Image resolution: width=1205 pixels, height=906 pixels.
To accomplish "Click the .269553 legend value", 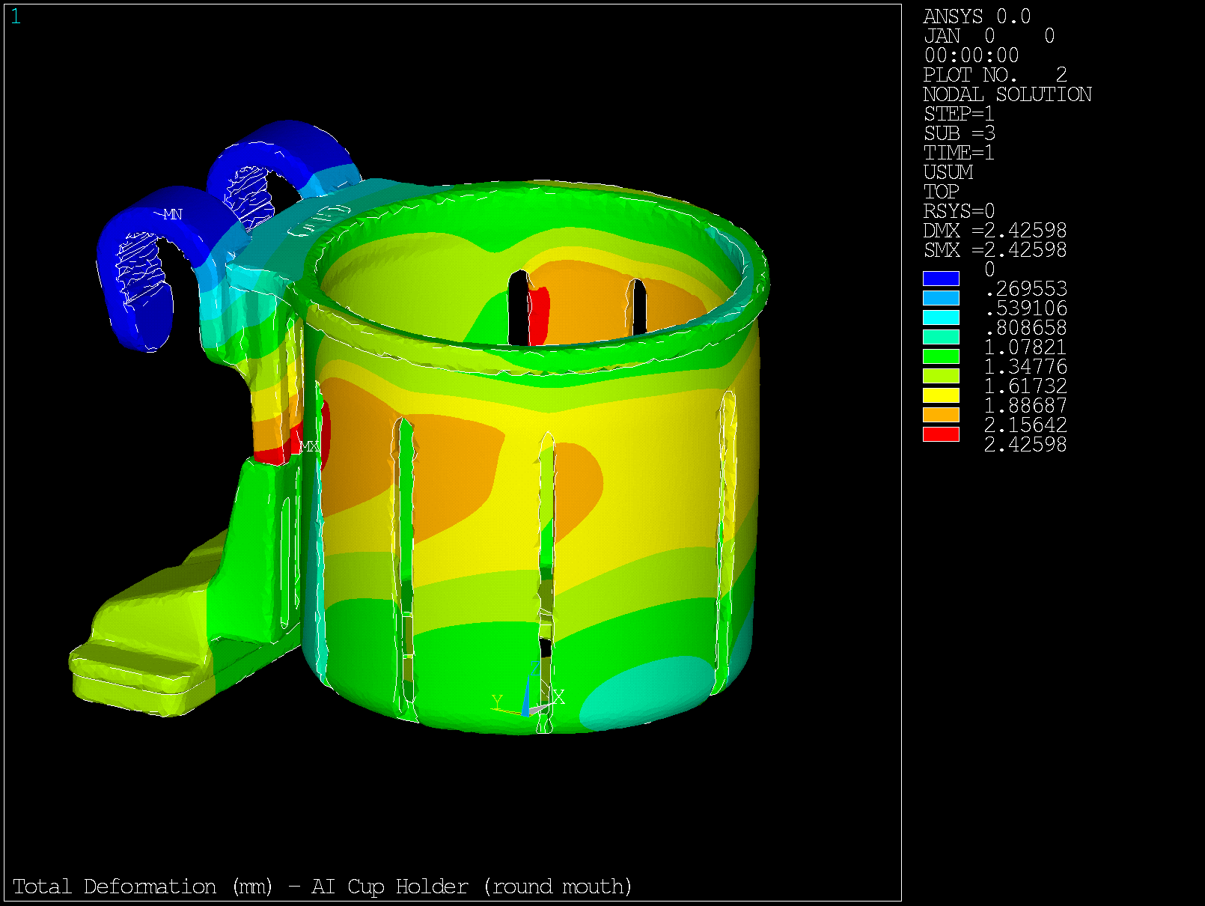I will tap(1026, 289).
